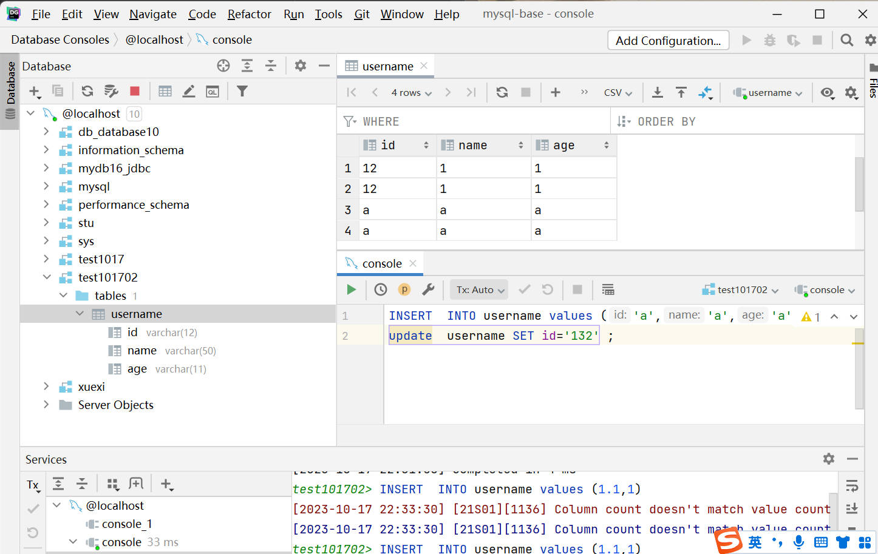Open the Tx: Auto transaction mode dropdown
Viewport: 878px width, 554px height.
coord(480,289)
